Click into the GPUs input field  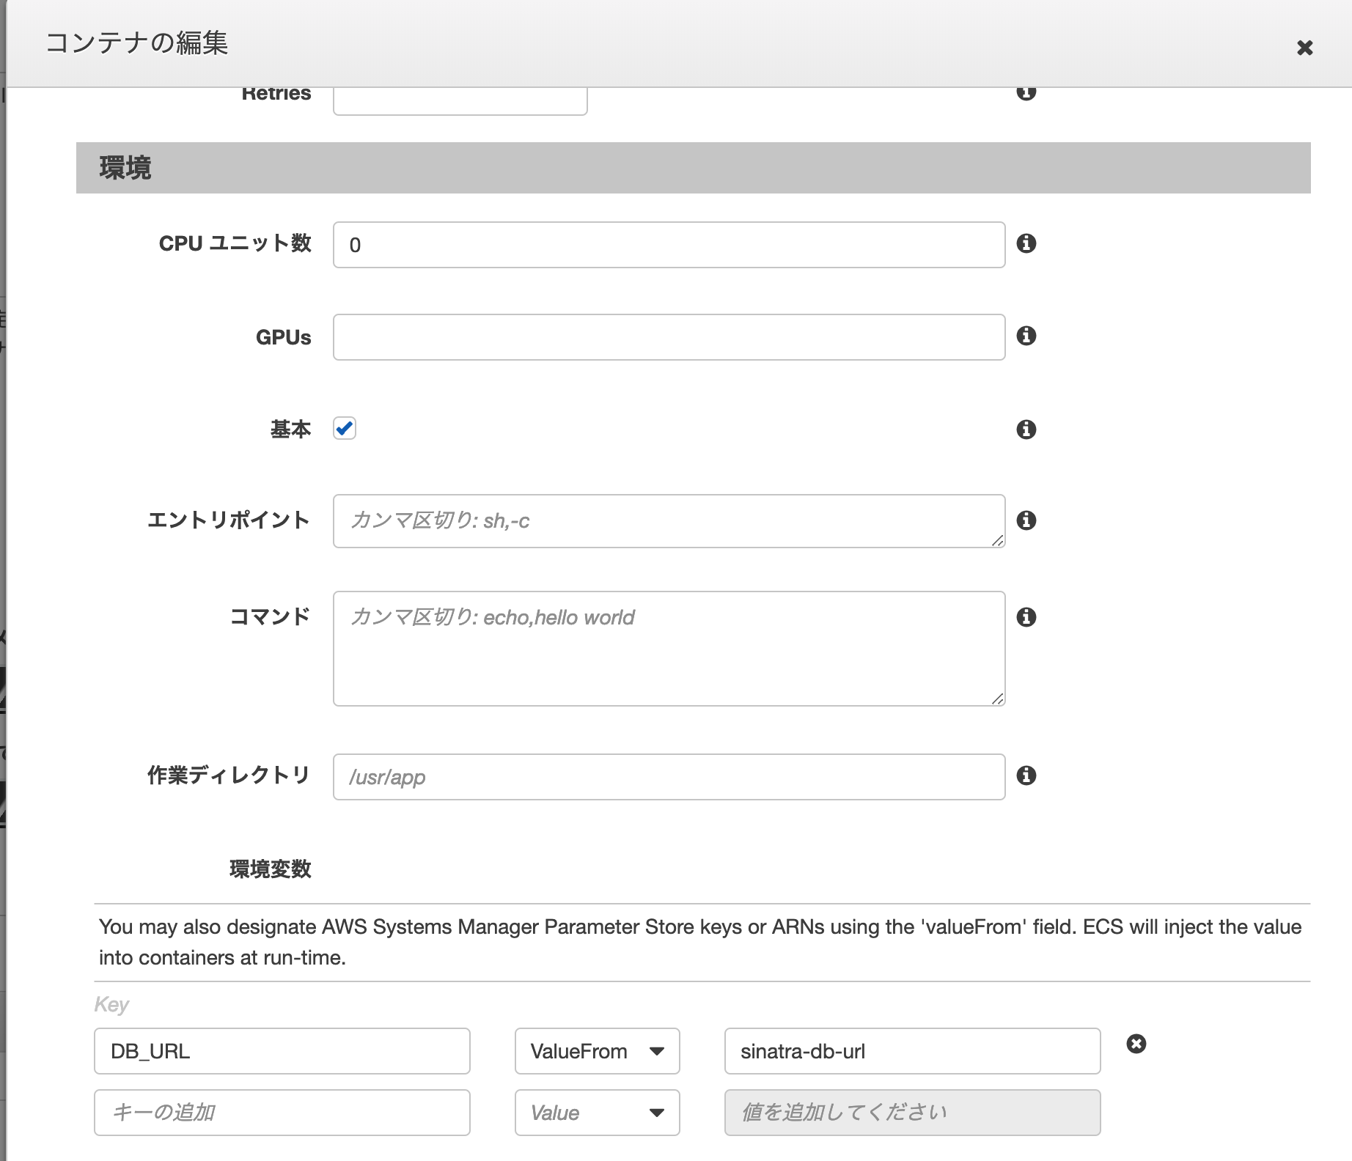[x=669, y=337]
